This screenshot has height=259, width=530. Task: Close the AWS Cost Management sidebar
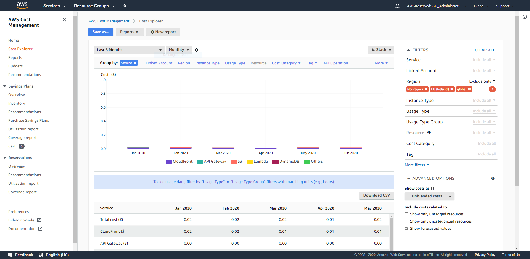[64, 20]
